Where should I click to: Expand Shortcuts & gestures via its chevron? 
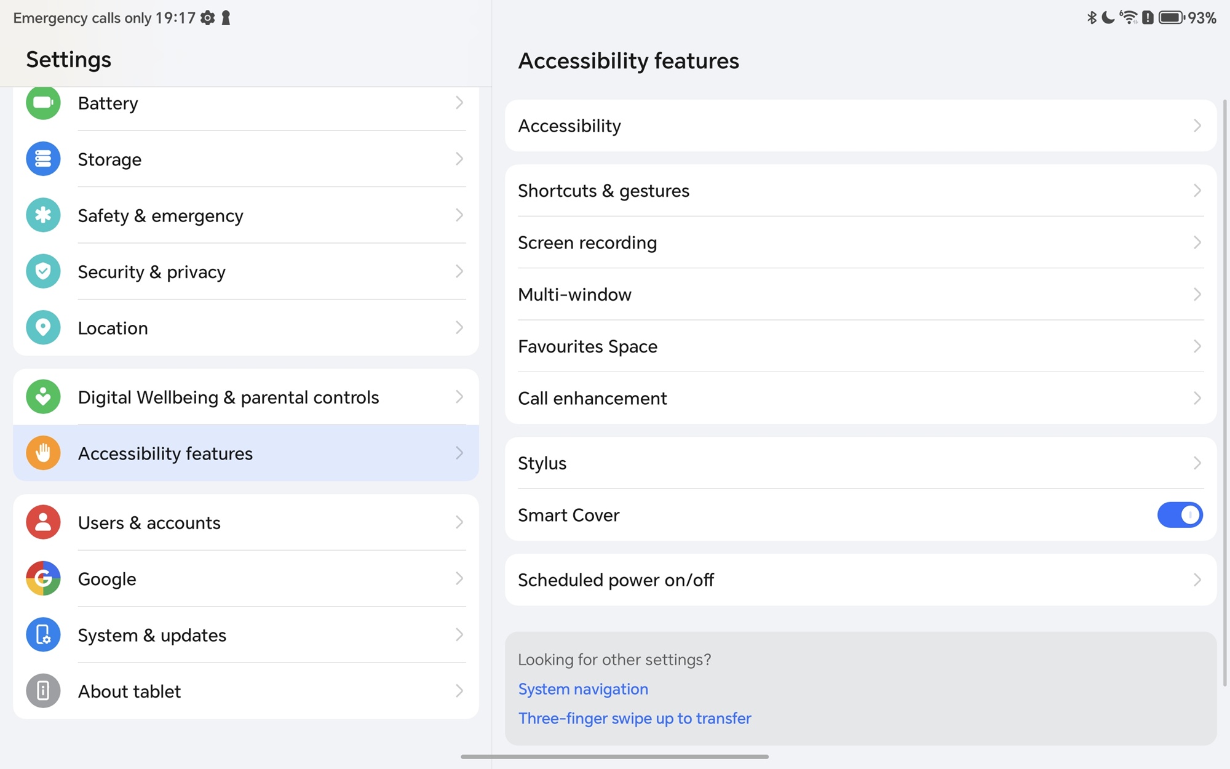(1197, 191)
